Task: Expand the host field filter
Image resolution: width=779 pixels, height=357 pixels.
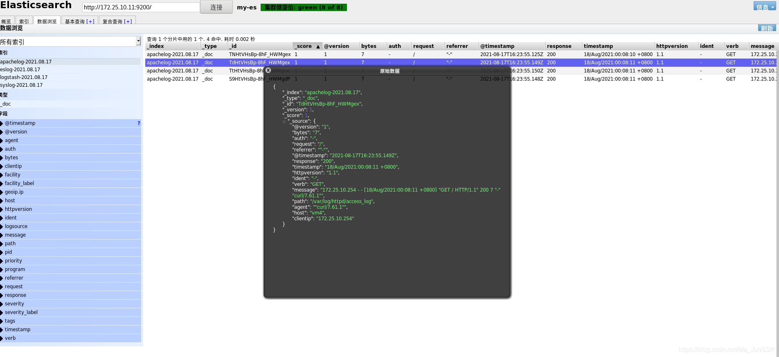Action: coord(70,201)
